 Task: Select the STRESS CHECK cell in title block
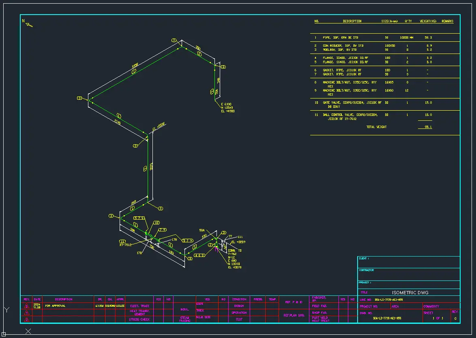coord(139,319)
